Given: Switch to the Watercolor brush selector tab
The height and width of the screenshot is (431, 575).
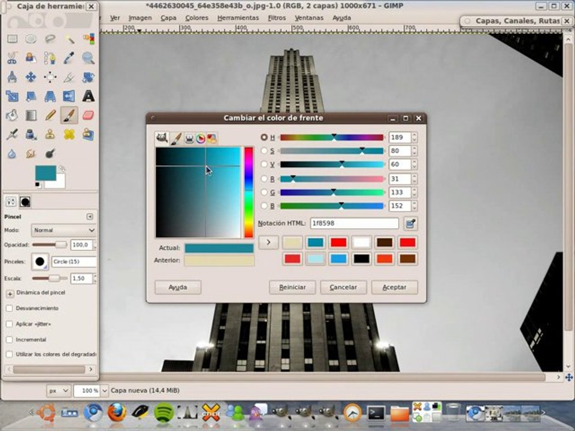Looking at the screenshot, I should 176,138.
